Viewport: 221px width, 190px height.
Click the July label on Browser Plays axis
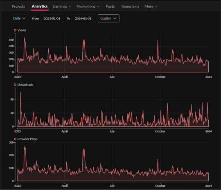(112, 186)
